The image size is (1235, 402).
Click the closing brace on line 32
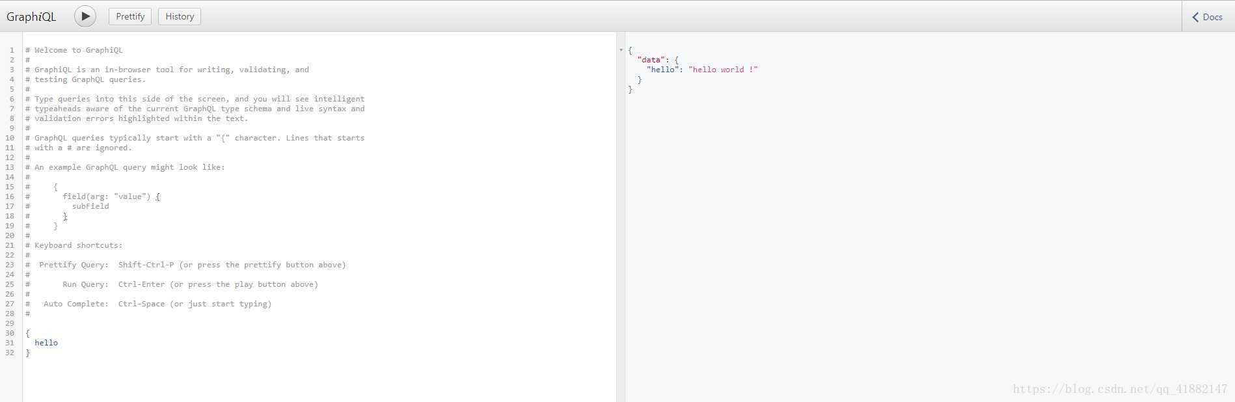27,353
